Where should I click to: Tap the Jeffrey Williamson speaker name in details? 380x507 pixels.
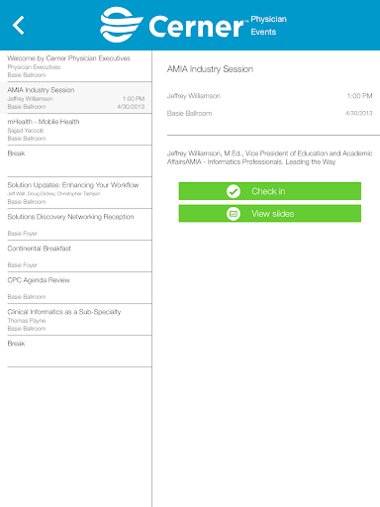point(194,96)
